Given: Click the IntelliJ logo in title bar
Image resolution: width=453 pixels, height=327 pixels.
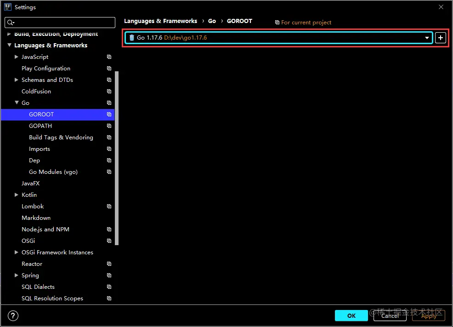Looking at the screenshot, I should tap(7, 7).
